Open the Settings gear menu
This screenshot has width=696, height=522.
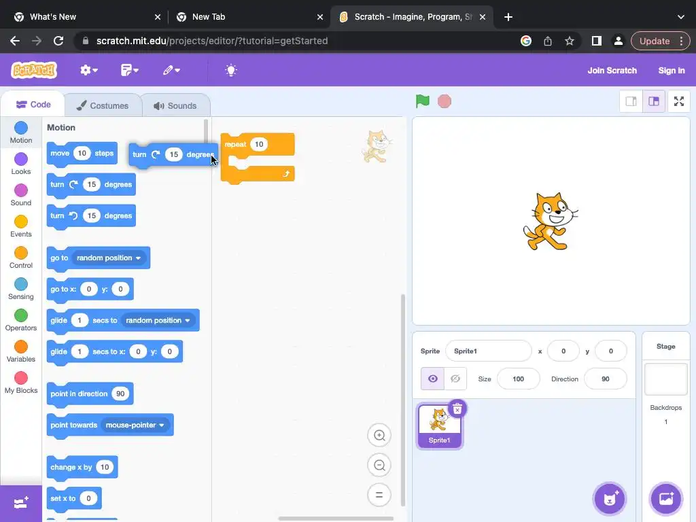coord(89,70)
